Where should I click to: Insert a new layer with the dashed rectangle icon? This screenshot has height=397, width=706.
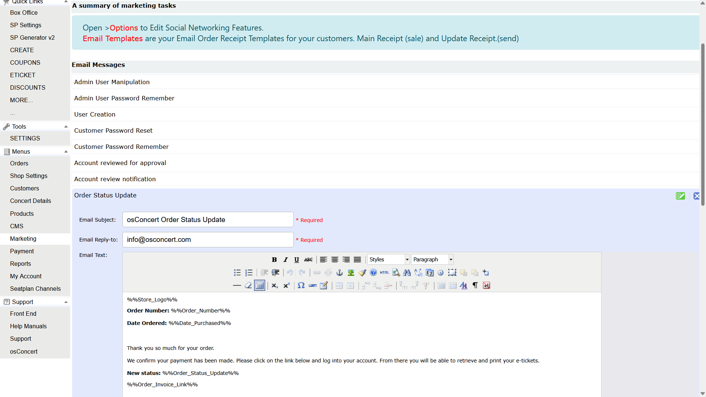tap(452, 273)
